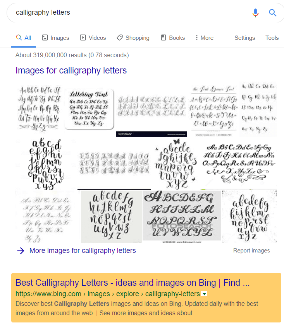Open the Fotosearch uppercase alphabet thumbnail

[182, 216]
